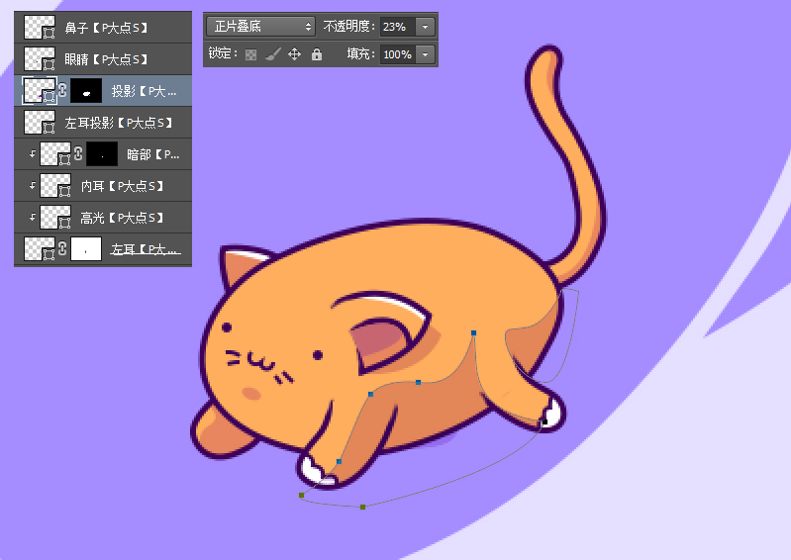The width and height of the screenshot is (791, 560).
Task: Click the mask link icon on 暗部 layer
Action: click(x=78, y=154)
